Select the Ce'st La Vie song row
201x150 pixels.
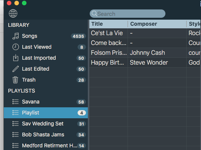(145, 33)
